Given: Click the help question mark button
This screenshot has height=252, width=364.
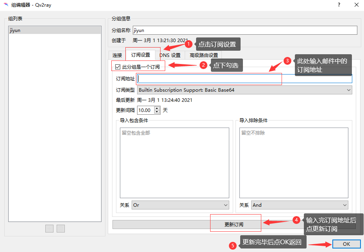Looking at the screenshot, I should click(339, 5).
